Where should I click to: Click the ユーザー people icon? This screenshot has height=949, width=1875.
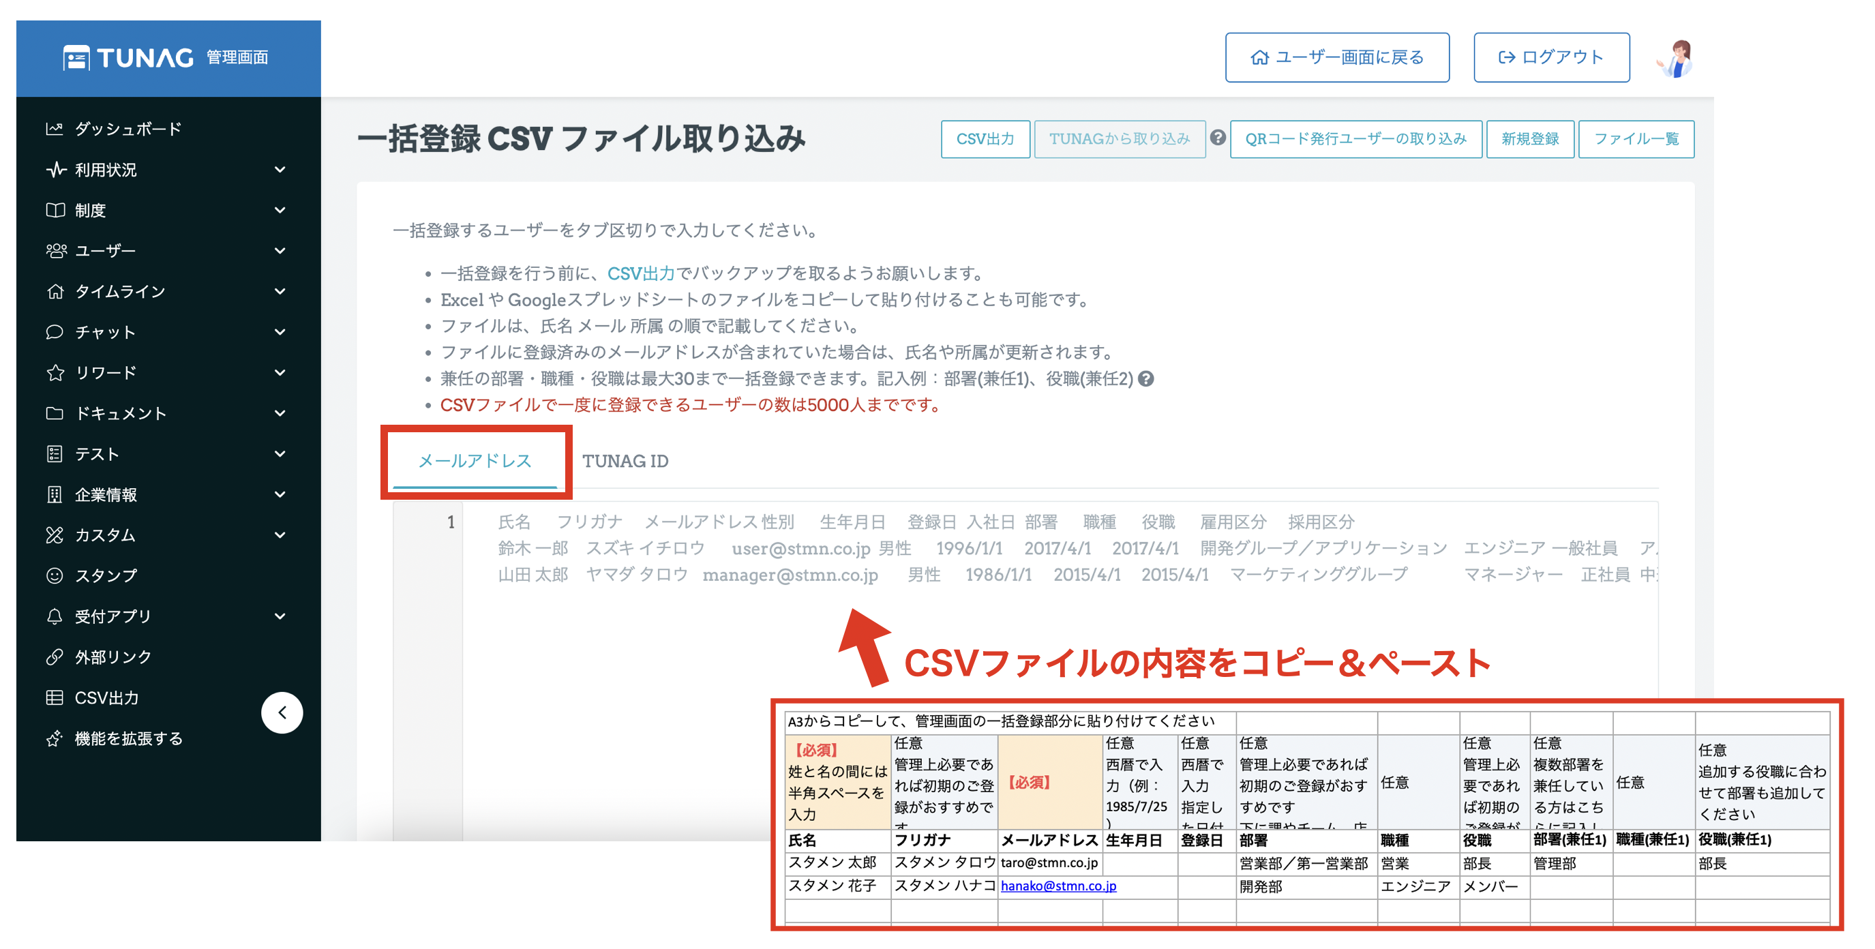tap(55, 251)
